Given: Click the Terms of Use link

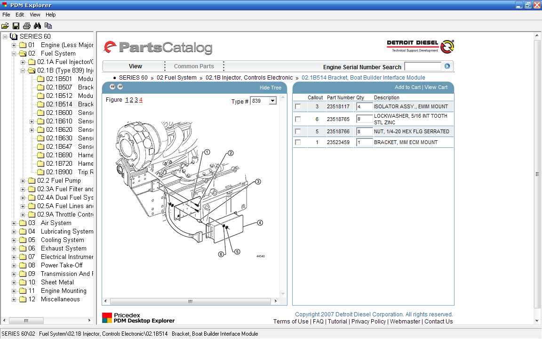Looking at the screenshot, I should pyautogui.click(x=291, y=322).
